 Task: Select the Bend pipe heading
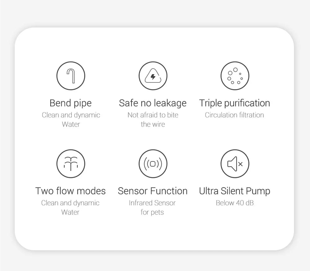(x=71, y=103)
